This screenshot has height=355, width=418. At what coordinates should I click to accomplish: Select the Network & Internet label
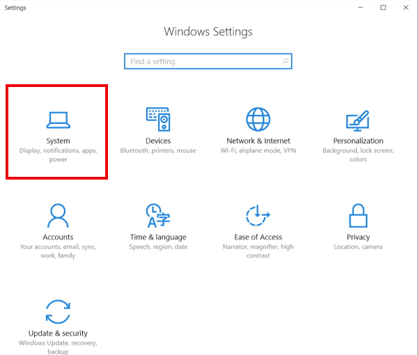pyautogui.click(x=258, y=141)
